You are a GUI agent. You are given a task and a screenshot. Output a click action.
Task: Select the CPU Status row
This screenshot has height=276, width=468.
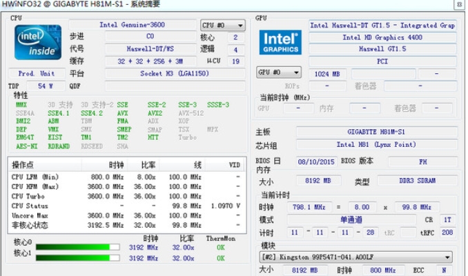pos(127,206)
